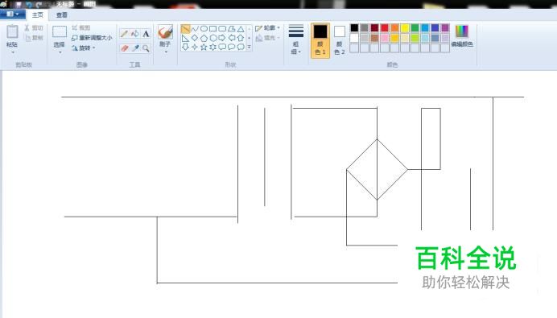The height and width of the screenshot is (318, 557).
Task: Open Edit colors dialog
Action: [x=462, y=36]
